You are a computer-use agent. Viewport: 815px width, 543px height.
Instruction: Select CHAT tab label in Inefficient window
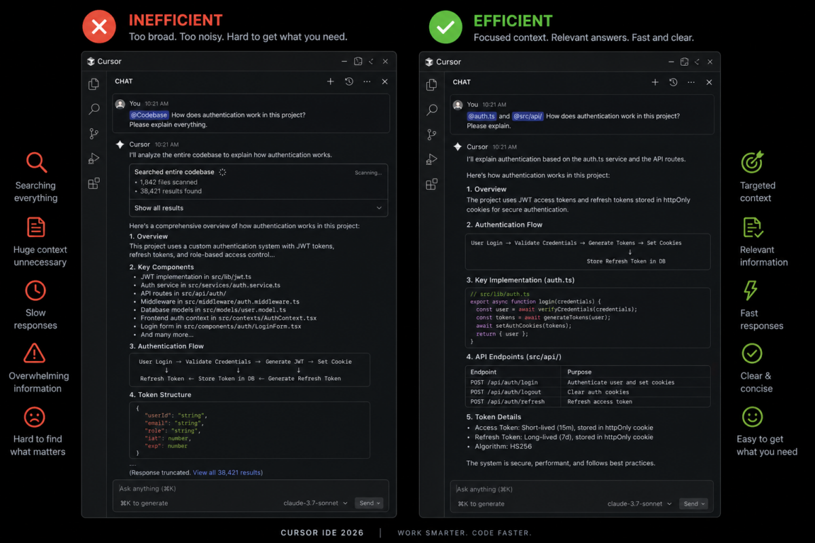pos(124,81)
